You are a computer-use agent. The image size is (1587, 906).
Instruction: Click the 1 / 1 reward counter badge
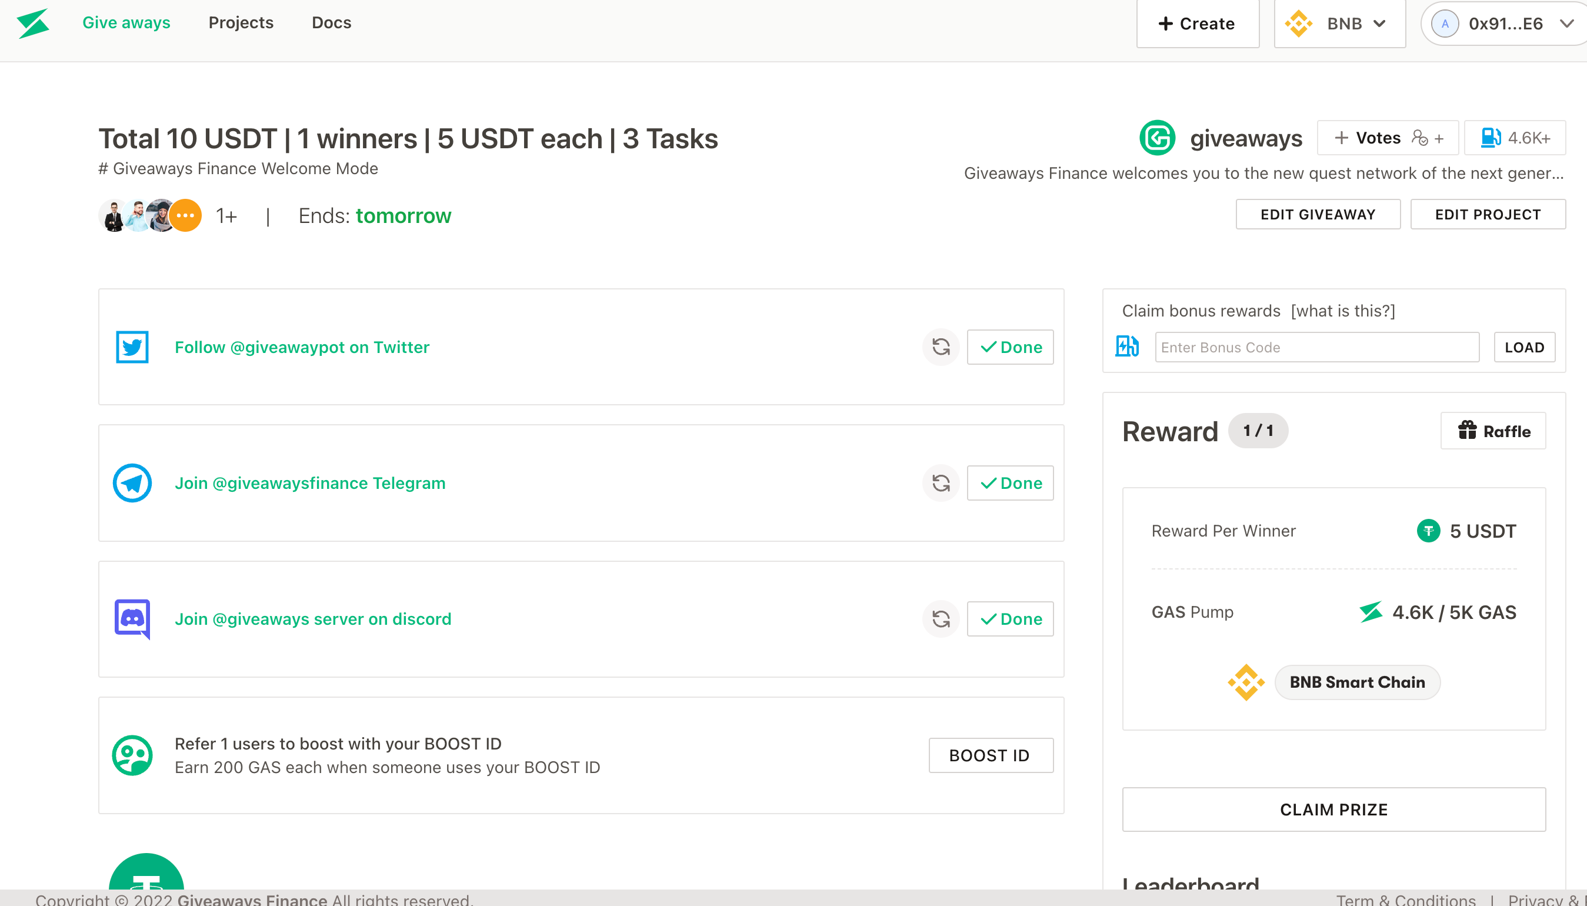(1258, 431)
